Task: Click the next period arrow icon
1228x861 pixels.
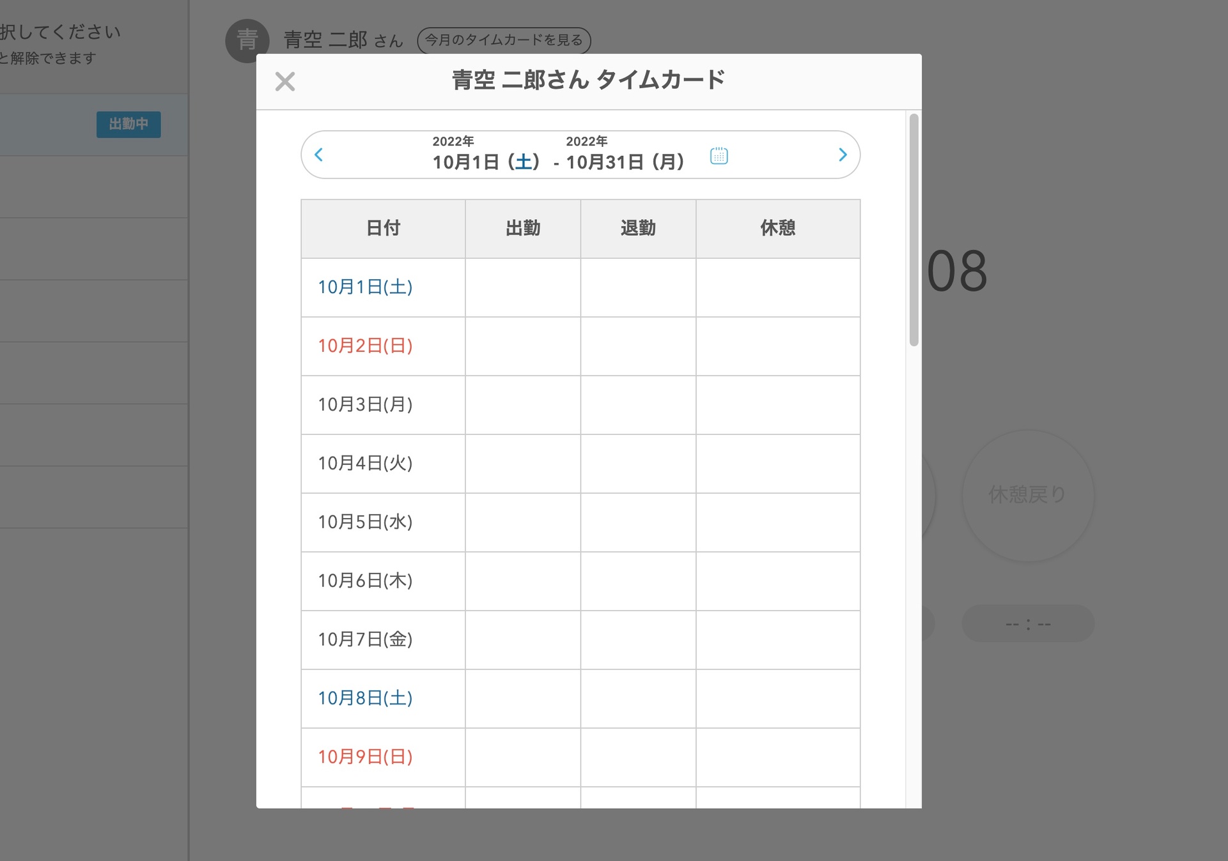Action: tap(842, 155)
